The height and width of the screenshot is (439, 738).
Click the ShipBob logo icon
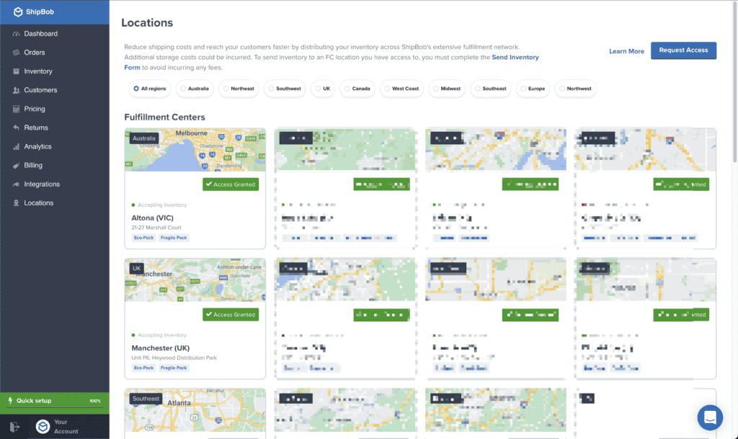pos(18,12)
